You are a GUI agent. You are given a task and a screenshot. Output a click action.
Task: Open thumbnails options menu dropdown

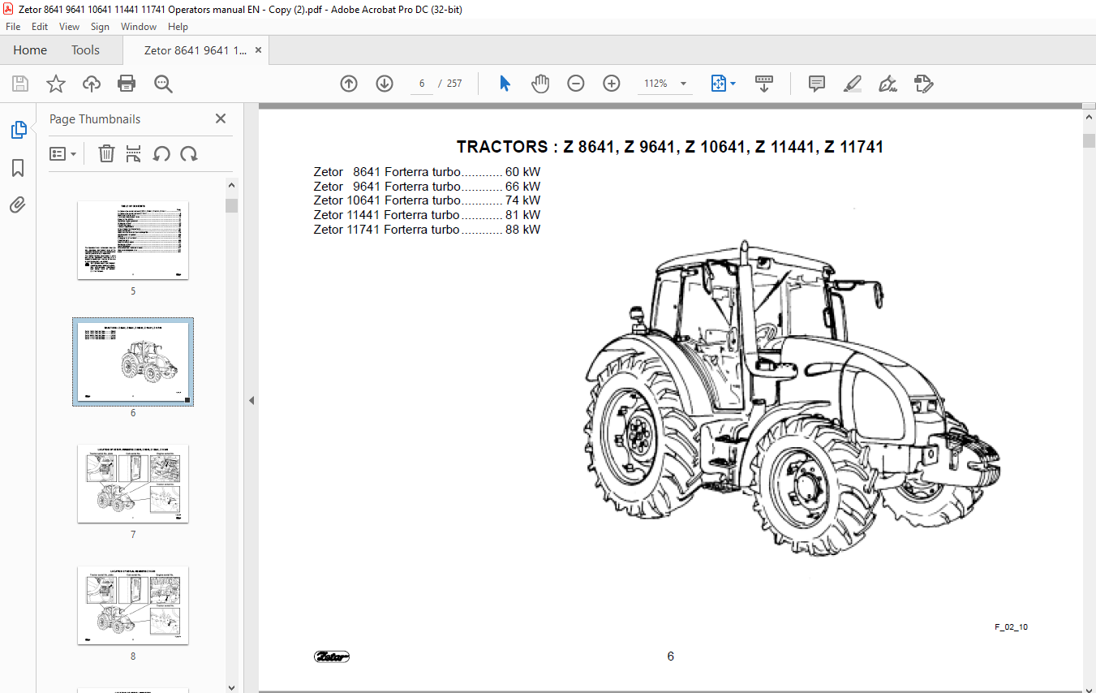click(x=63, y=153)
